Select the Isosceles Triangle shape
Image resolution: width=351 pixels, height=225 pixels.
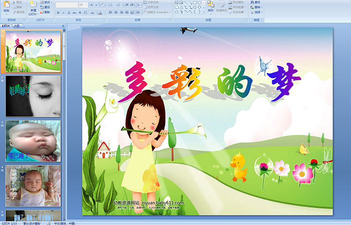point(181,8)
